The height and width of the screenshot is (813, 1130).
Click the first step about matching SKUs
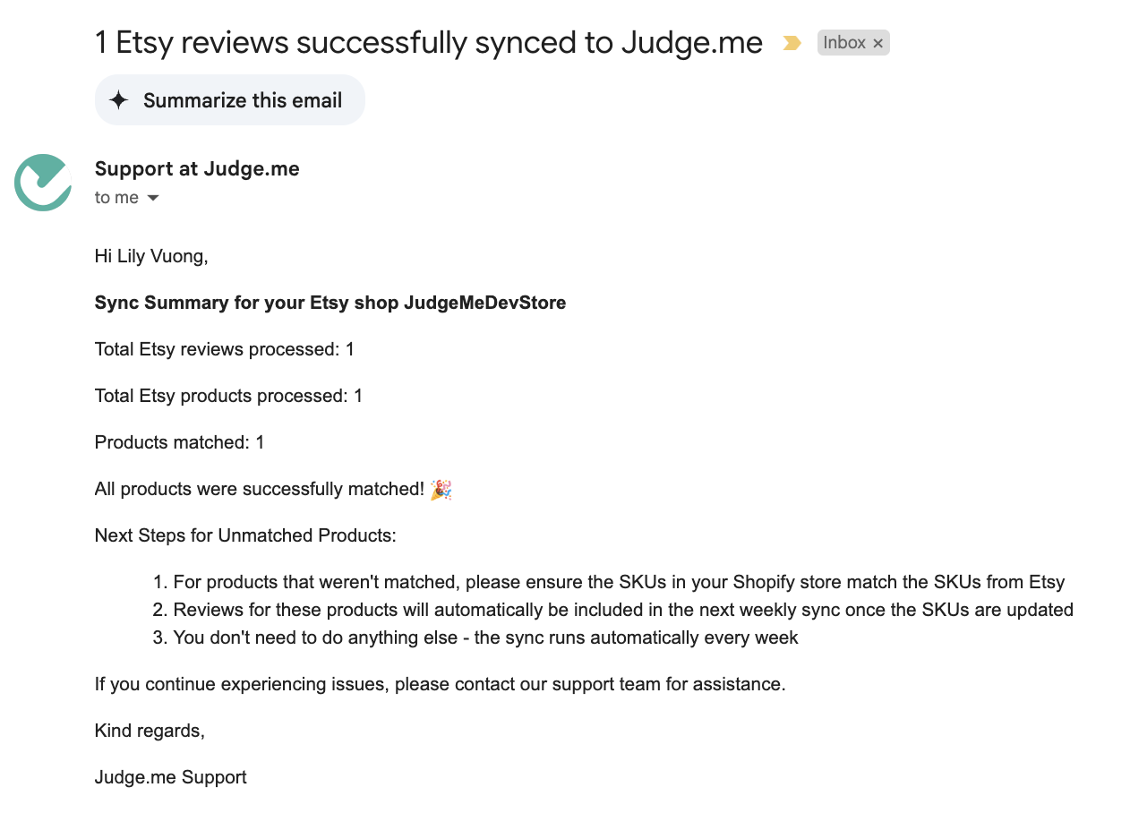618,582
